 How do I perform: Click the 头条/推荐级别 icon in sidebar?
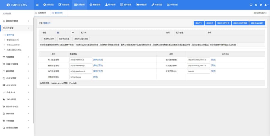(x=4, y=107)
